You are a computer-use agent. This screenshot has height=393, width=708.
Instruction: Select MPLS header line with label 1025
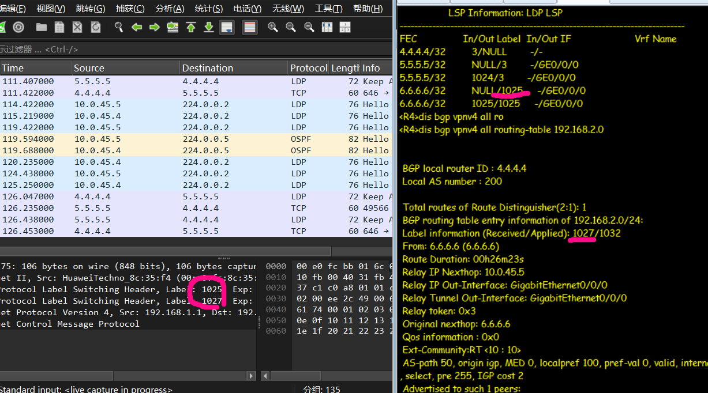coord(128,289)
